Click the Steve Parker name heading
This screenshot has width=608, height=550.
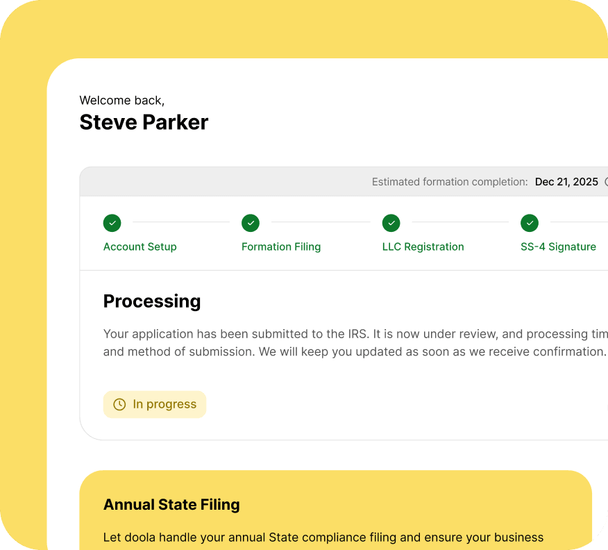pyautogui.click(x=144, y=122)
